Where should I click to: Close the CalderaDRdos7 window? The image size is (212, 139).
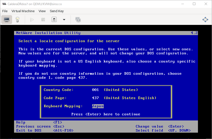pyautogui.click(x=206, y=4)
